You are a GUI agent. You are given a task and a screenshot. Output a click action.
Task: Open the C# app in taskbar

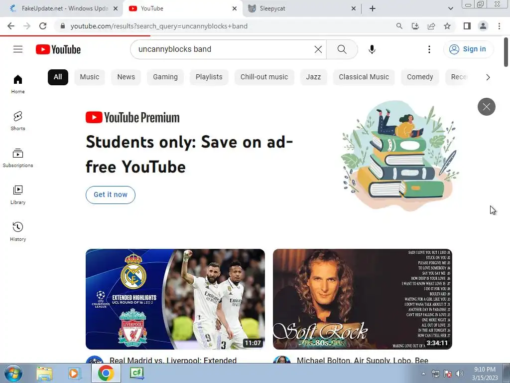[x=137, y=373]
